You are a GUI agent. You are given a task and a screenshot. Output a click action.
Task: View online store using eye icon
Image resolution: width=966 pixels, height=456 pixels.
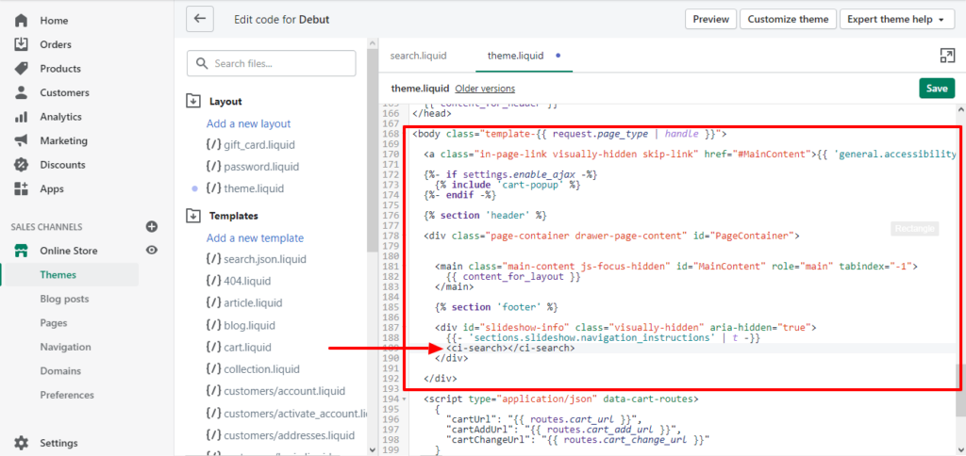(x=151, y=251)
